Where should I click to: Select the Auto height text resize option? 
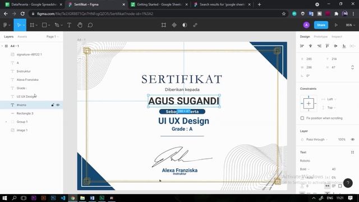tap(334, 186)
